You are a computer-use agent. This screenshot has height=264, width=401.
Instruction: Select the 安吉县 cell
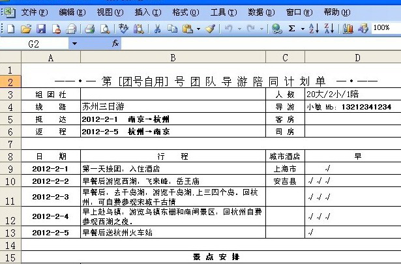(285, 181)
